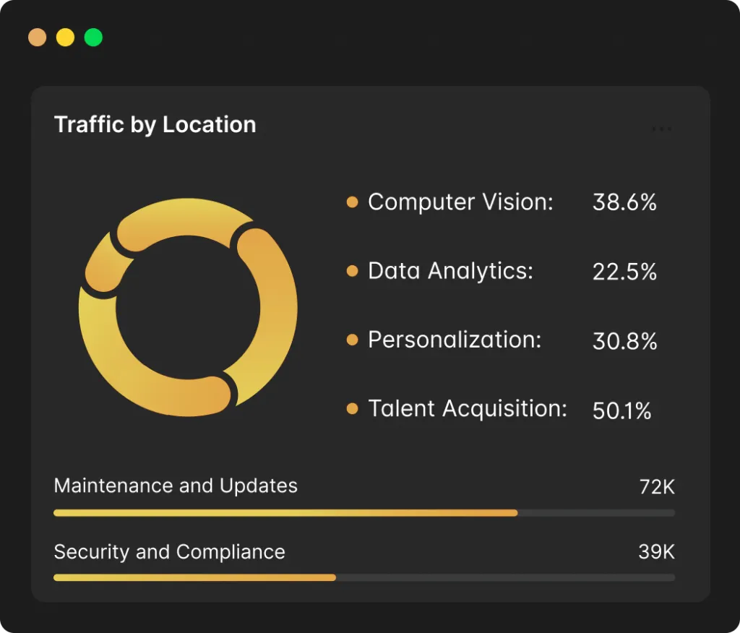The height and width of the screenshot is (633, 740).
Task: Click the Data Analytics label
Action: click(x=451, y=271)
